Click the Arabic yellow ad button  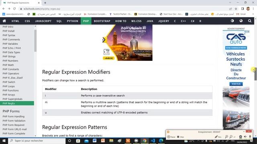pos(108,58)
